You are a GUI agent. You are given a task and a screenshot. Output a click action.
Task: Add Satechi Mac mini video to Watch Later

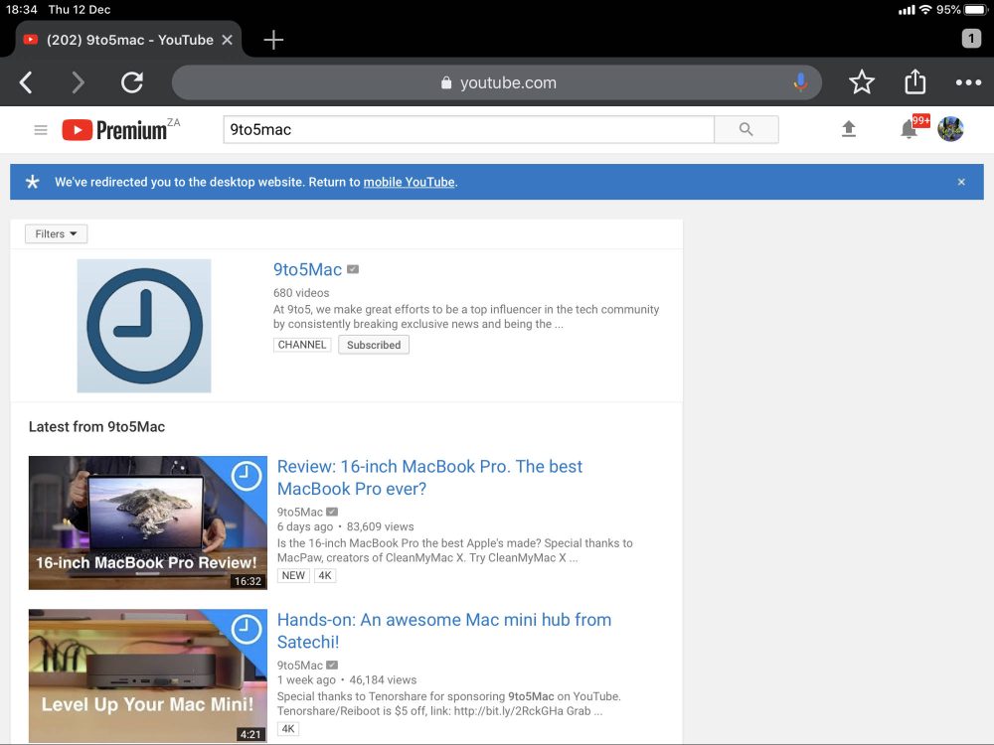click(x=247, y=629)
